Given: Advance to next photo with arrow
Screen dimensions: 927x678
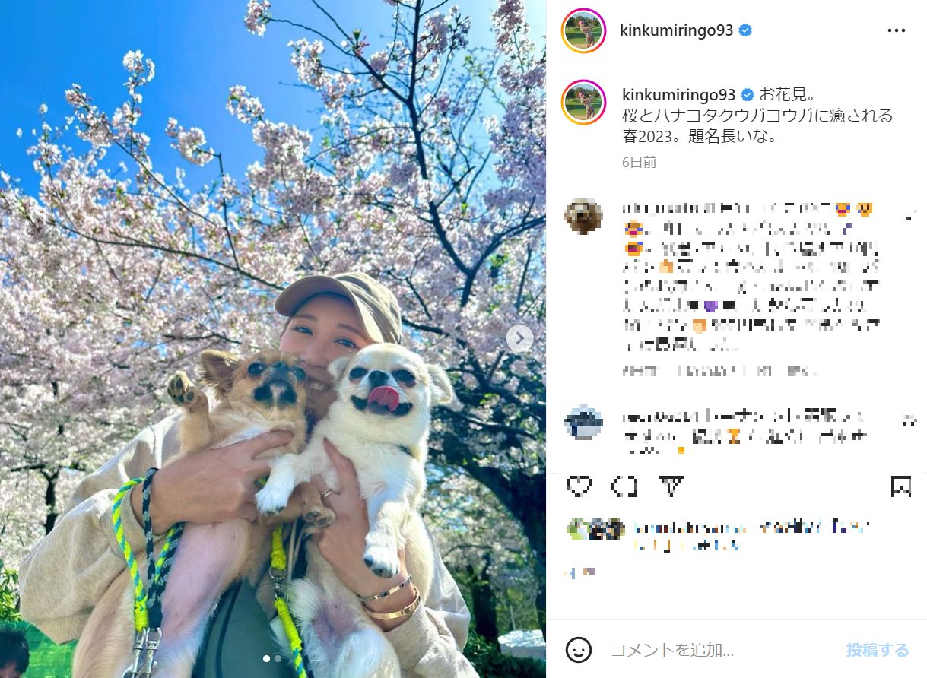Looking at the screenshot, I should (x=519, y=339).
